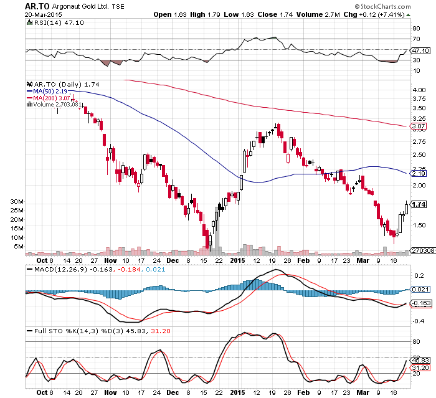Image resolution: width=436 pixels, height=398 pixels.
Task: Click the Volume 2.7M header value
Action: click(318, 15)
